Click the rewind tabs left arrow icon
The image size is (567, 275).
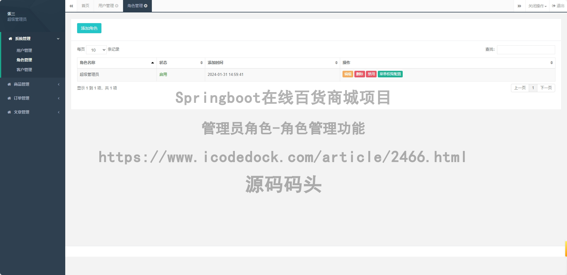coord(71,6)
